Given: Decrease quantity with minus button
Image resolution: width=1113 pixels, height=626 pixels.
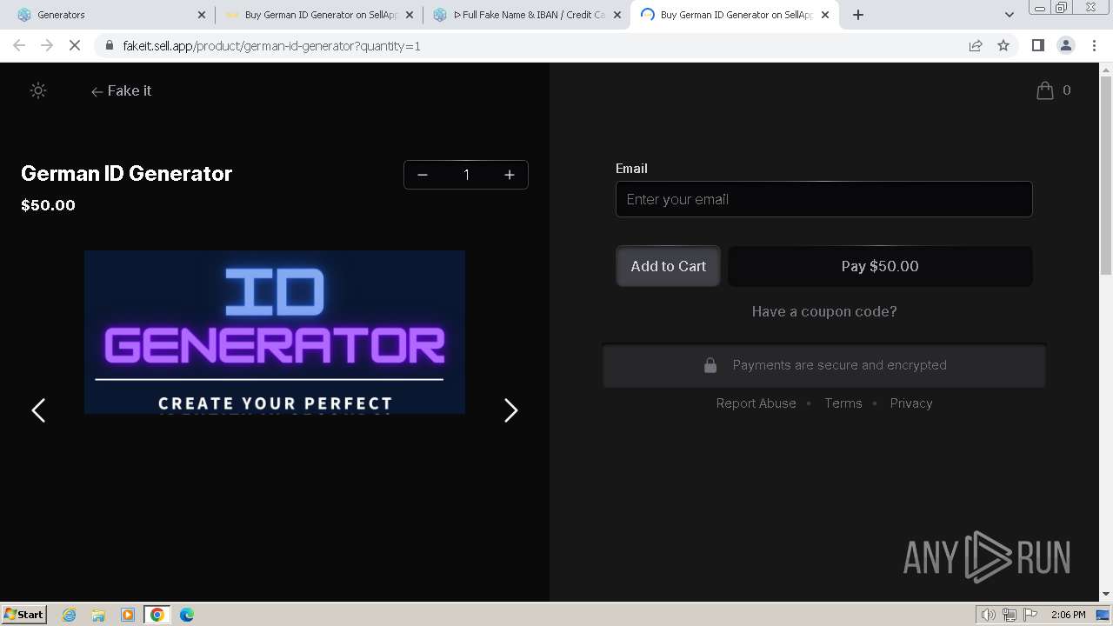Looking at the screenshot, I should click(x=423, y=175).
